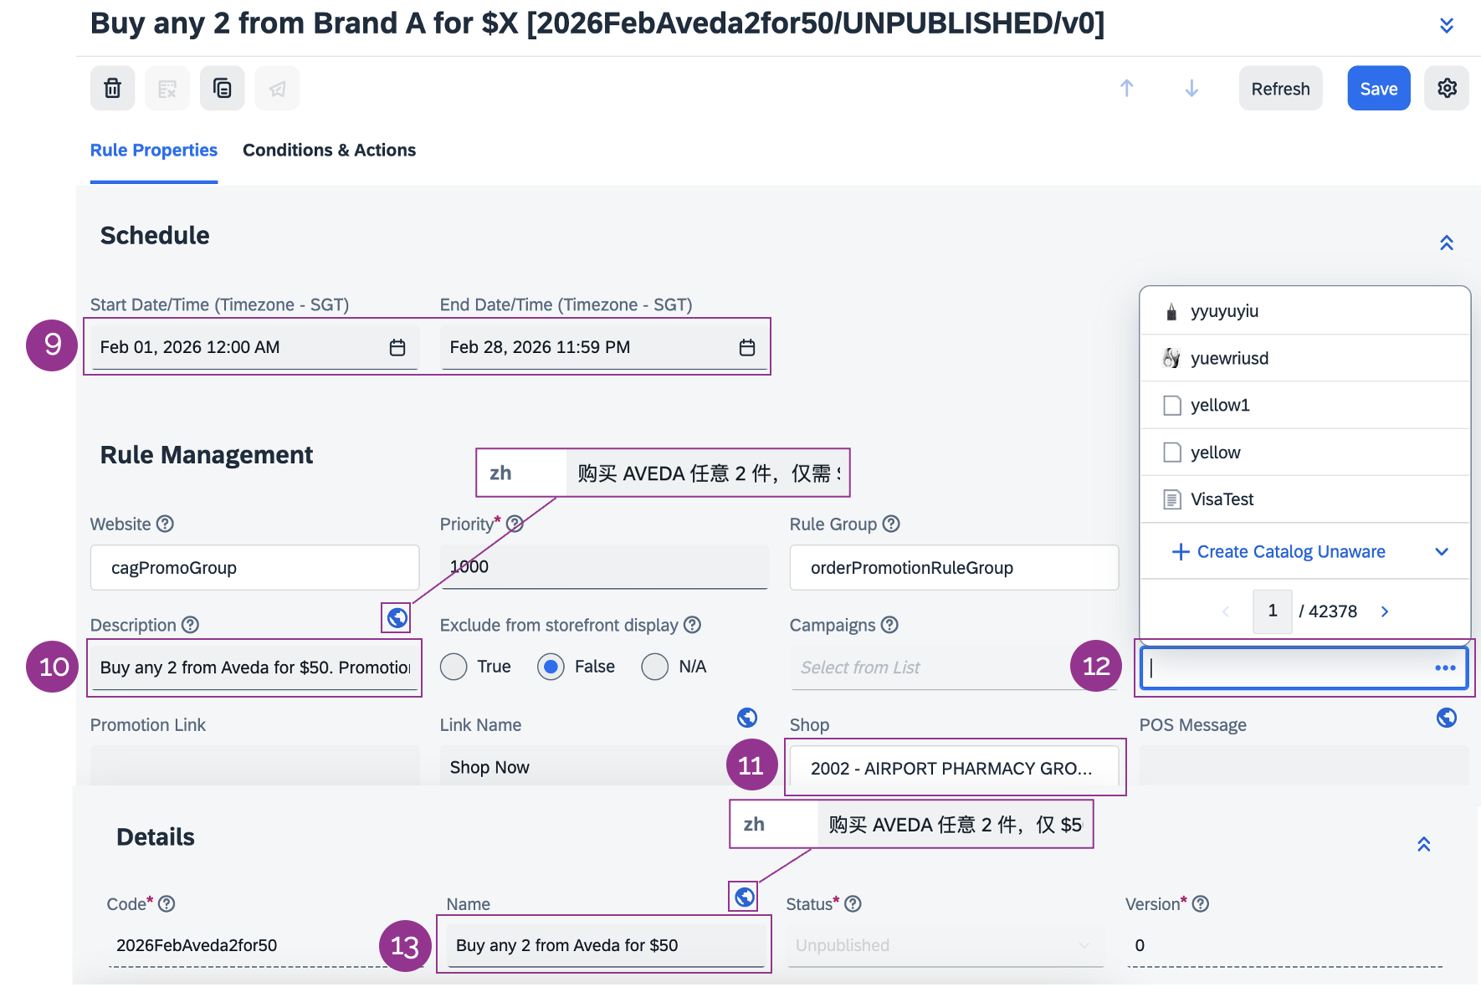Click the Website field help icon

click(x=166, y=524)
